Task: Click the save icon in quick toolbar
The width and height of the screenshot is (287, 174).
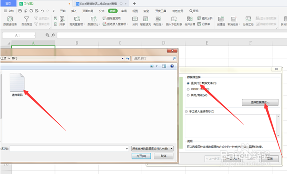Action: tap(20, 11)
